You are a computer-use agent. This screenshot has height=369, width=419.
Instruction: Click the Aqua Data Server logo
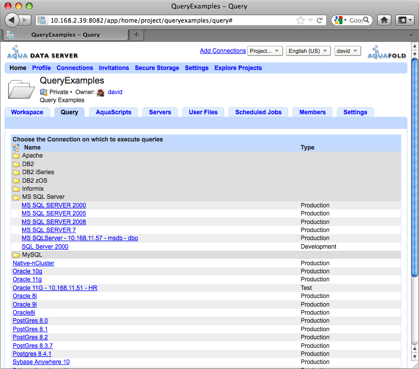pos(42,52)
